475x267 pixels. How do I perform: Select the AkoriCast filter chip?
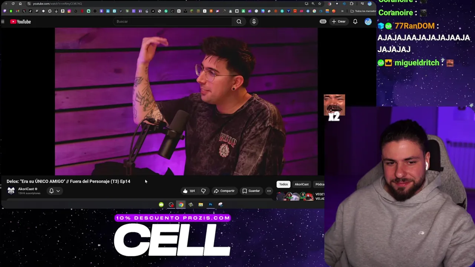(x=302, y=184)
